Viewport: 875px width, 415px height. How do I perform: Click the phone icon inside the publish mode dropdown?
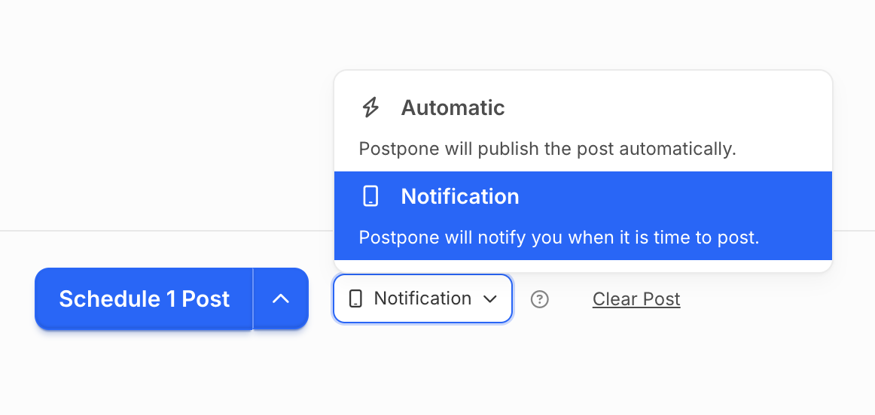355,299
